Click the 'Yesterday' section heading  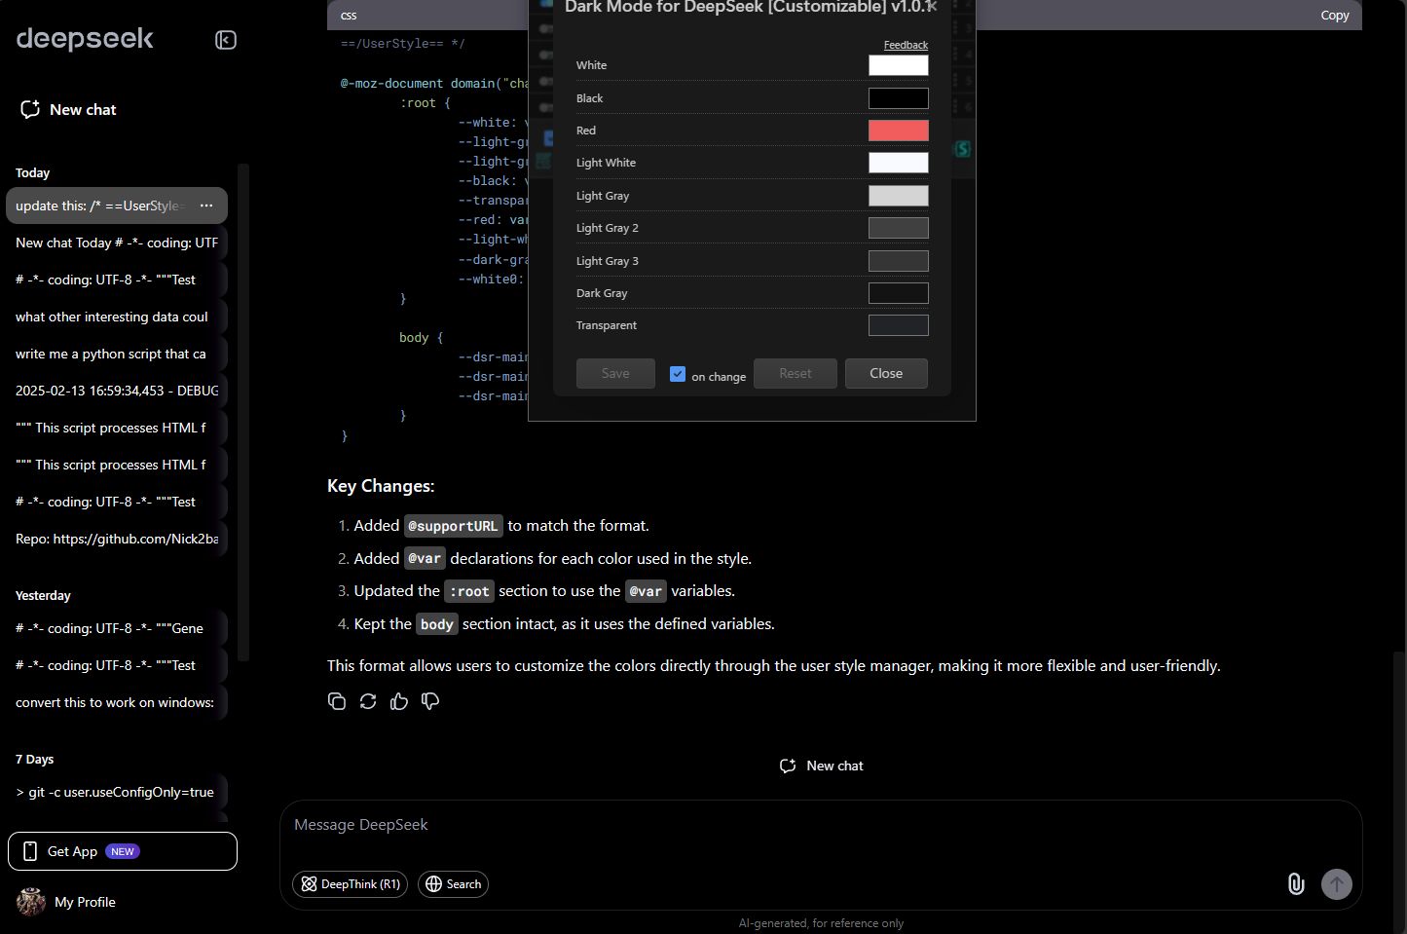click(43, 595)
